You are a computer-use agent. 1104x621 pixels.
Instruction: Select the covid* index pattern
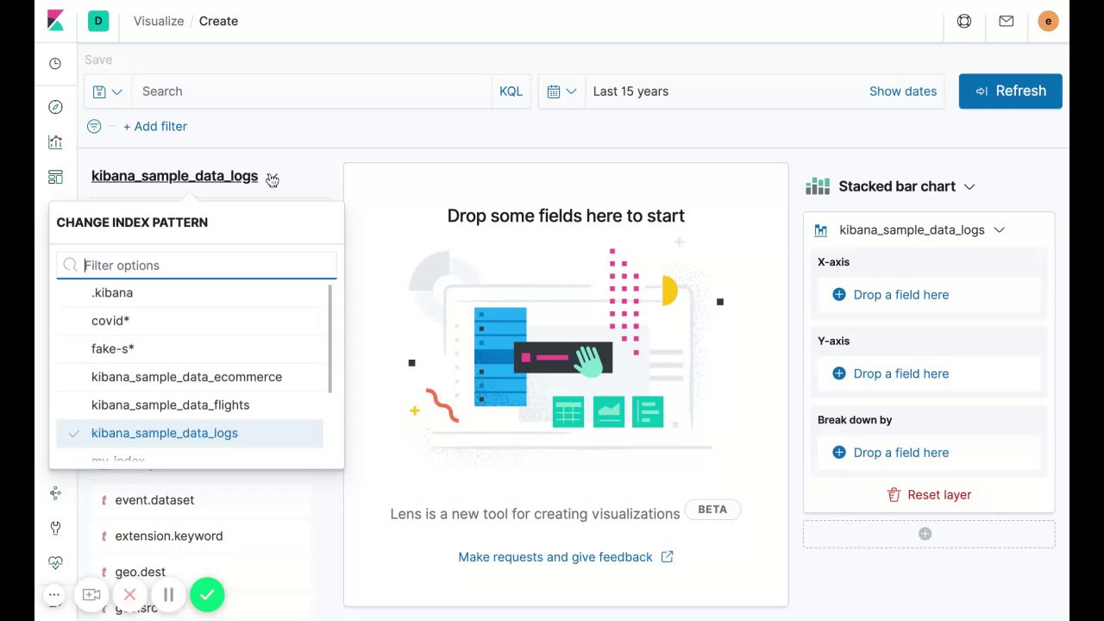pyautogui.click(x=190, y=321)
